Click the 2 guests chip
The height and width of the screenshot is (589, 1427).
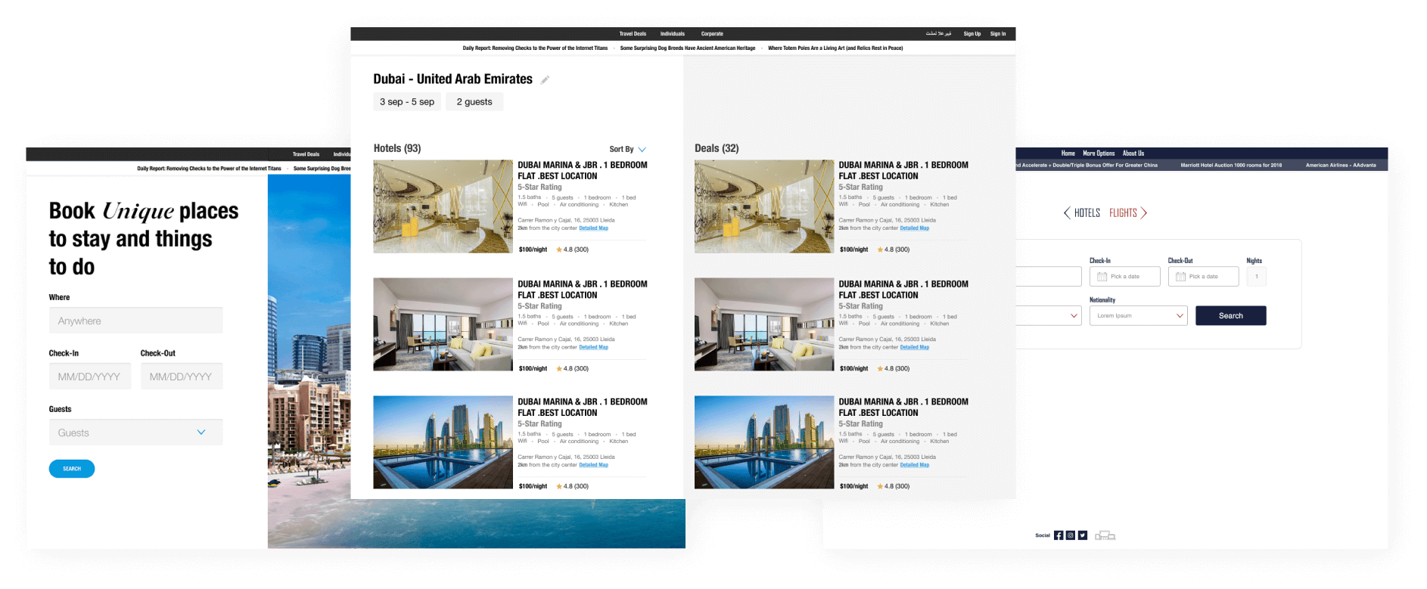click(474, 102)
